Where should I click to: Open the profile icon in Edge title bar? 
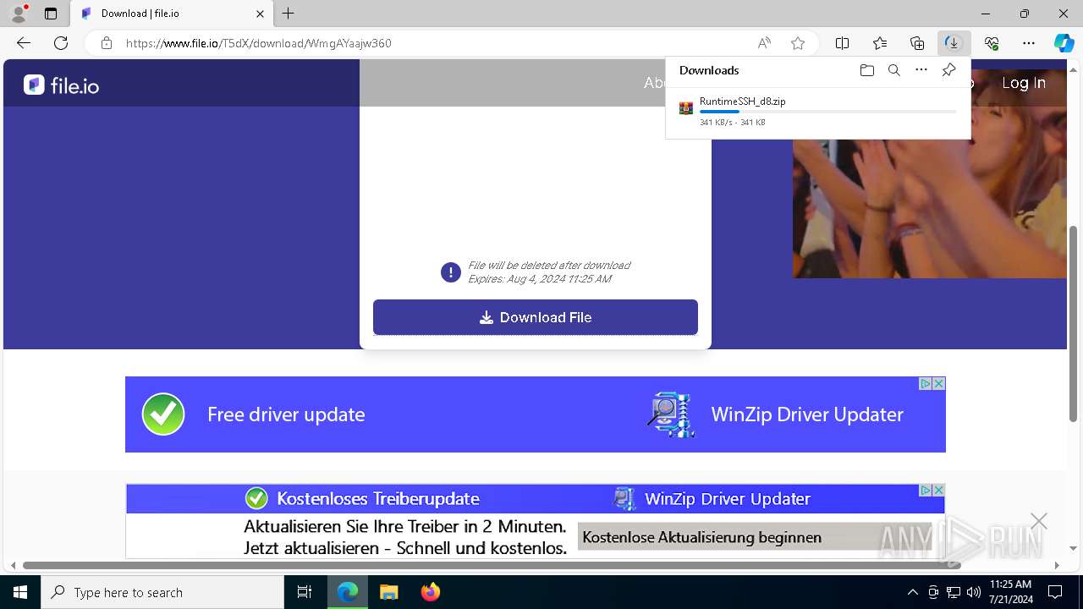pos(19,14)
